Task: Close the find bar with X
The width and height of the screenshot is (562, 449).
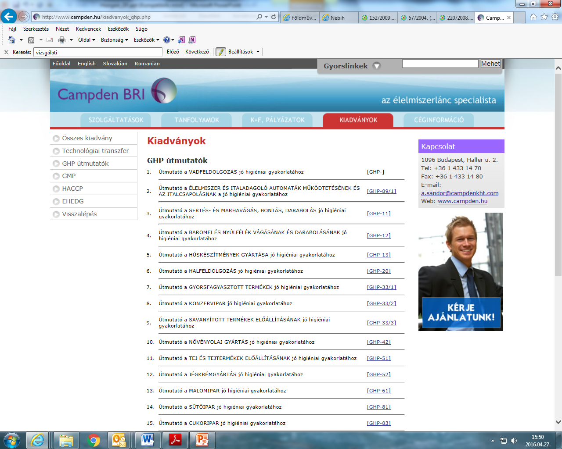Action: (x=6, y=52)
